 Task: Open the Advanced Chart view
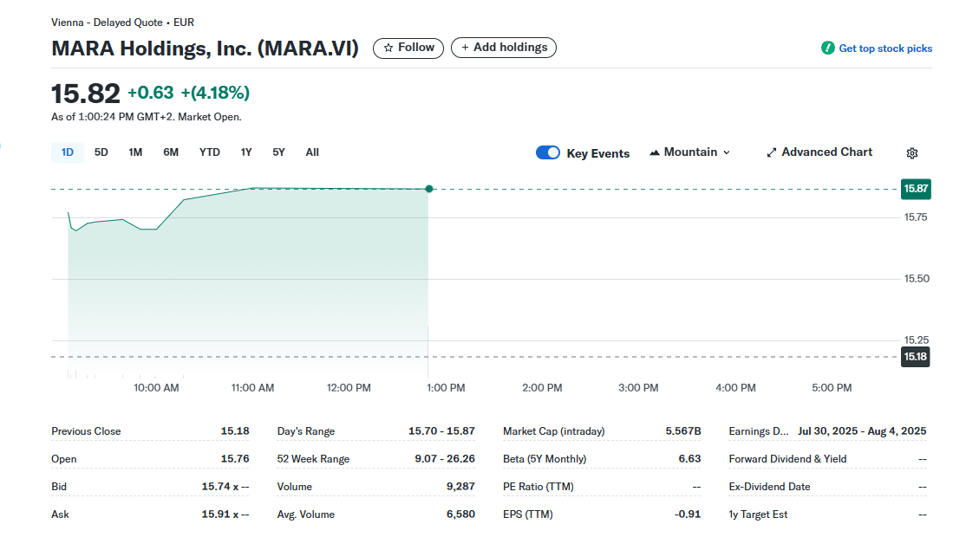point(819,152)
